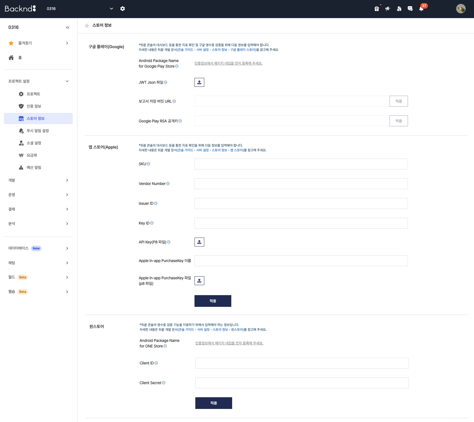
Task: Click the chat message icon in header
Action: click(x=410, y=9)
